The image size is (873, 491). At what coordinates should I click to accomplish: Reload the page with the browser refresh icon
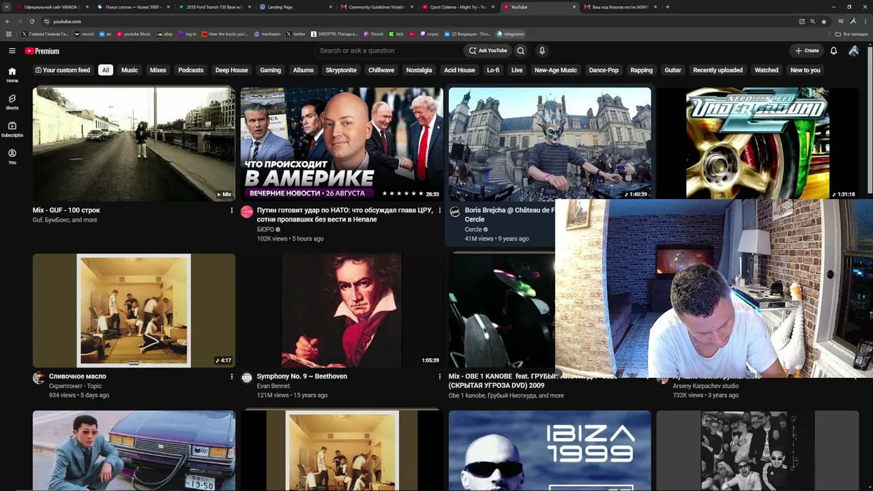[x=31, y=21]
